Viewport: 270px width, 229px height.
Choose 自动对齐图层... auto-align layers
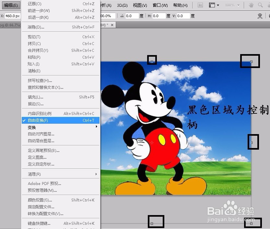tap(61, 134)
